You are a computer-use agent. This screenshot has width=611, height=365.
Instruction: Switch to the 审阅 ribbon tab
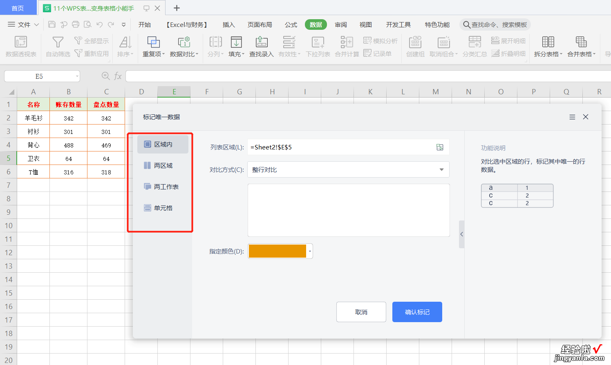[341, 24]
